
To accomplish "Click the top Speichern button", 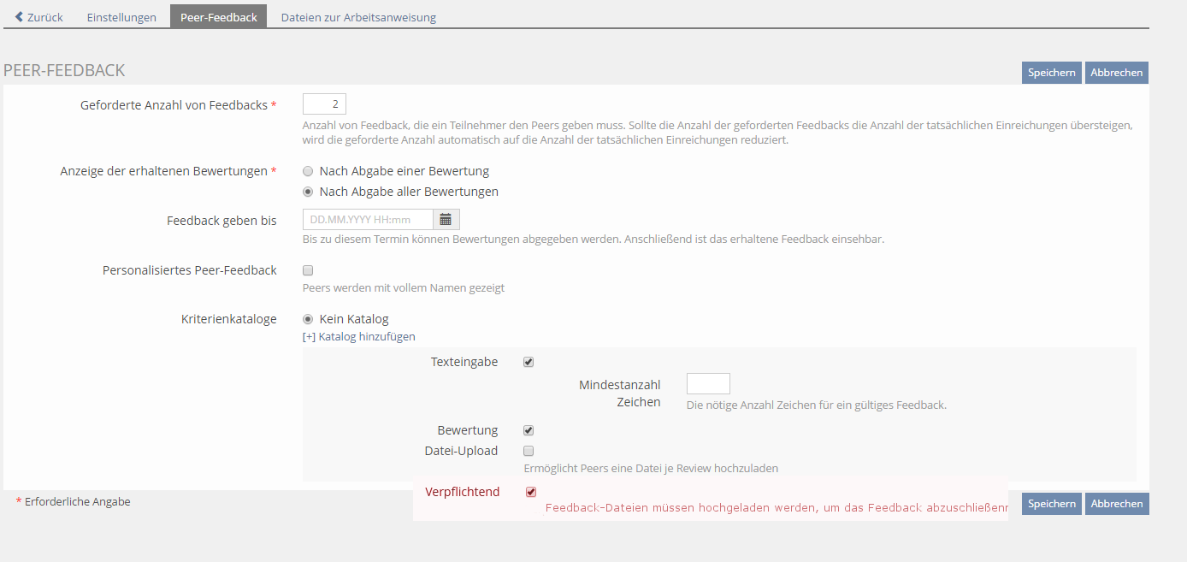I will click(1051, 73).
